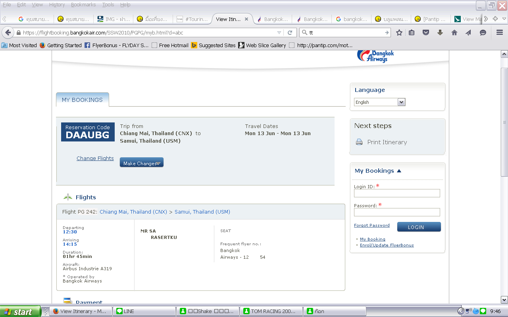Click the Change Flights link
This screenshot has width=508, height=317.
(x=95, y=158)
